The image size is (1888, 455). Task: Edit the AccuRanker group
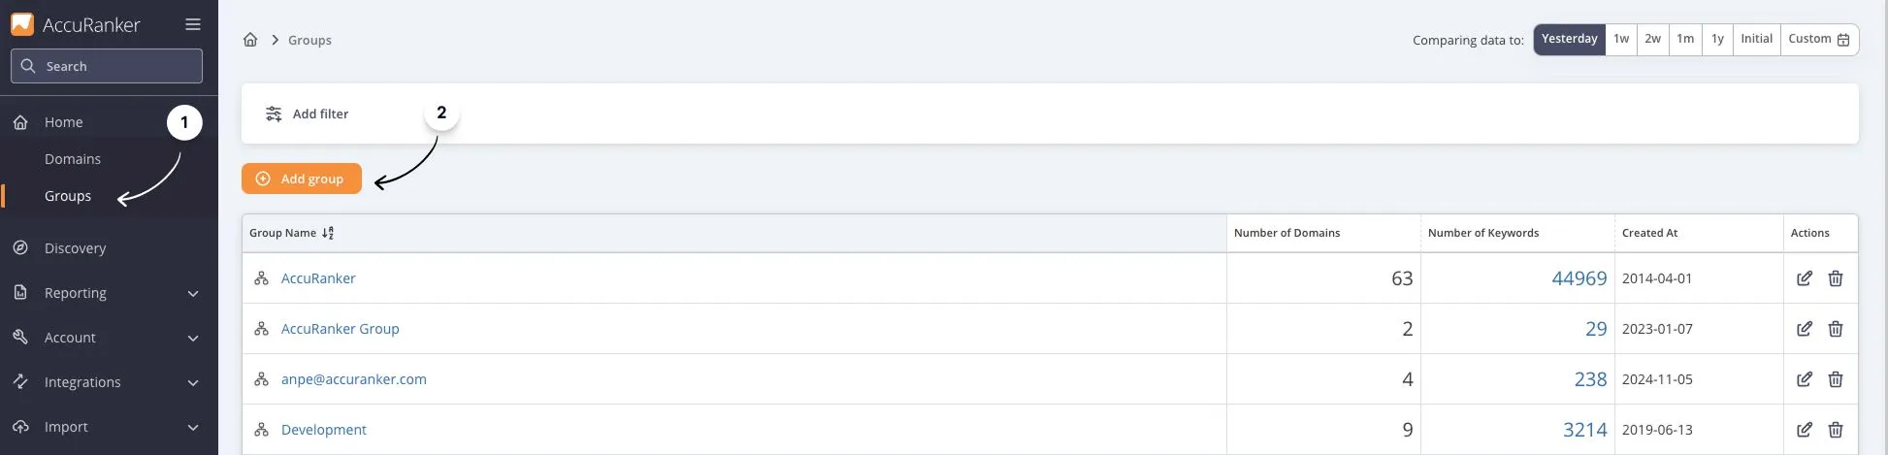pos(1804,278)
